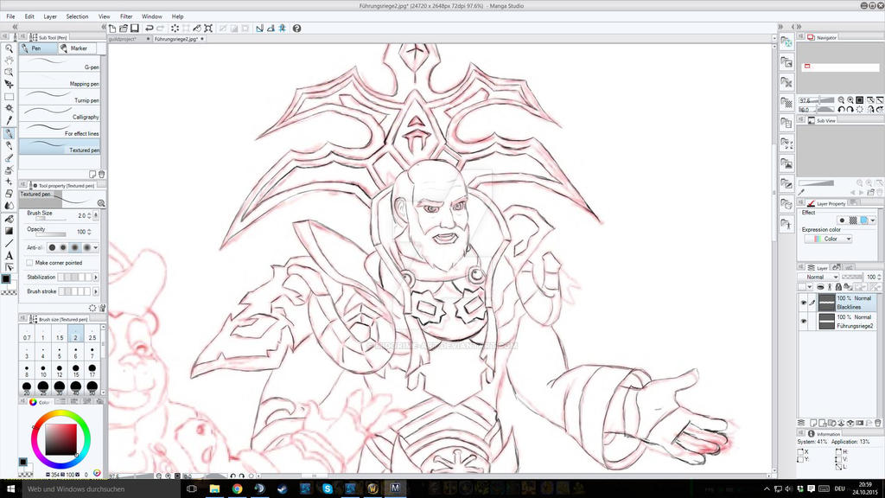Image resolution: width=885 pixels, height=498 pixels.
Task: Open the Layer menu
Action: tap(50, 16)
